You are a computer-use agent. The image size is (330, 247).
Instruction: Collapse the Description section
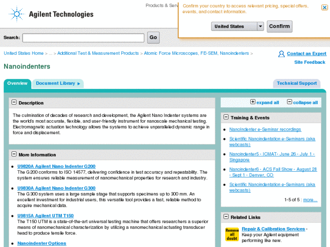(x=14, y=102)
